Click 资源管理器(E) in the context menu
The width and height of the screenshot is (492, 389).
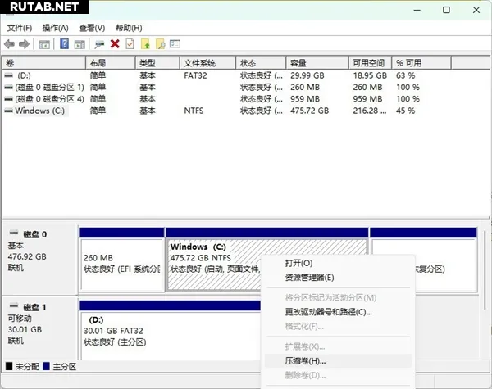pyautogui.click(x=303, y=278)
